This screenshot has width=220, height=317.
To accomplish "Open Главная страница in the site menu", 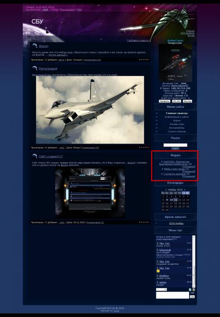I will 177,113.
